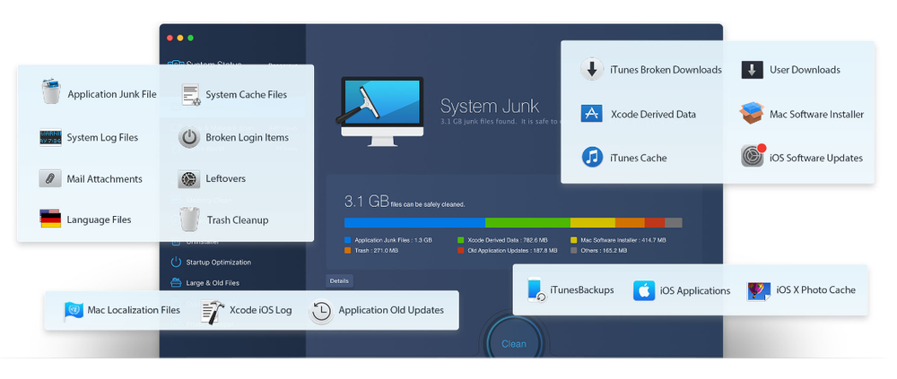Click the green maximize window button
Viewport: 897px width, 379px height.
click(x=190, y=38)
